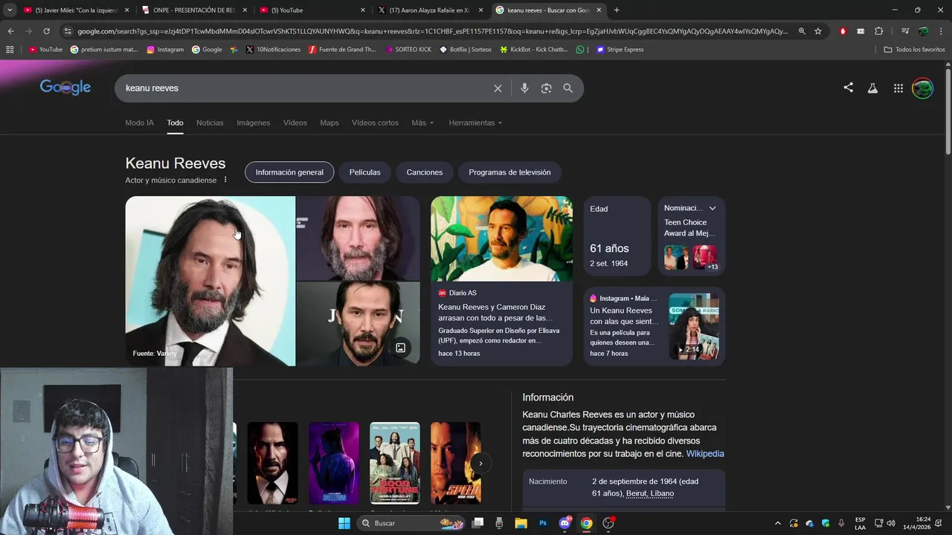Open the Modo IA tab
The width and height of the screenshot is (952, 535).
click(x=140, y=123)
